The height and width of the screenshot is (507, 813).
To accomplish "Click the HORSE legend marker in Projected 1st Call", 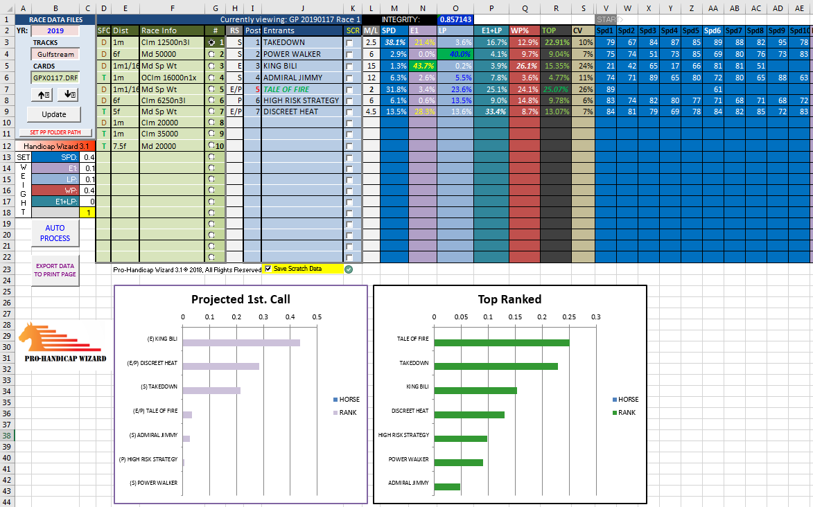I will tap(336, 400).
